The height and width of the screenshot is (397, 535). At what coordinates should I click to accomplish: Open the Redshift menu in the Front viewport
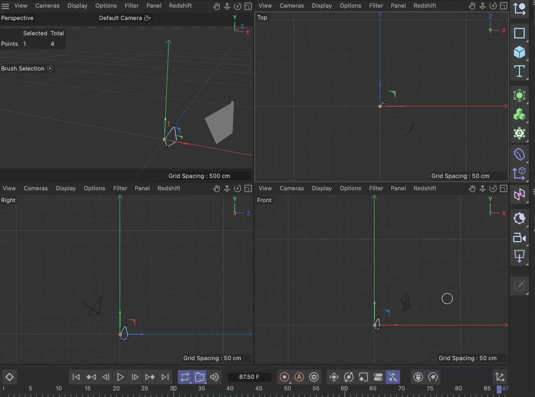[x=425, y=188]
